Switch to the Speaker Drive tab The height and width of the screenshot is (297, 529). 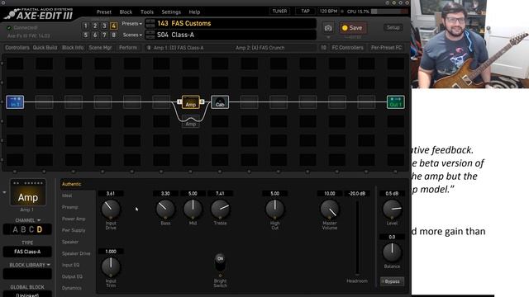pos(77,253)
